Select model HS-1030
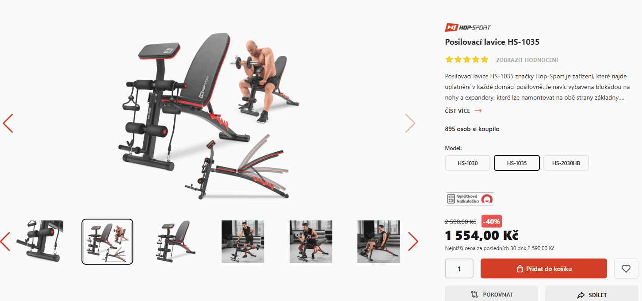 click(468, 163)
